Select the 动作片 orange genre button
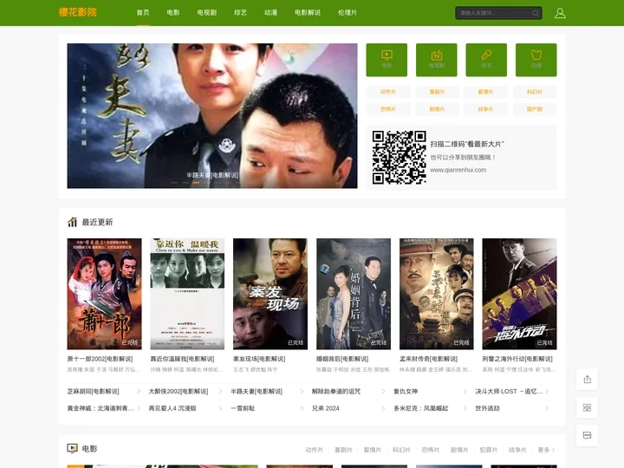624x468 pixels. tap(388, 92)
